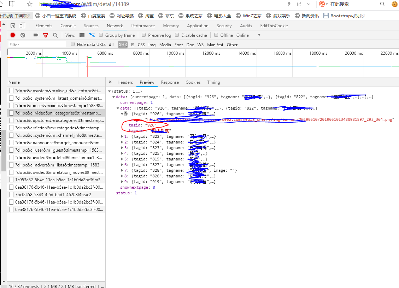
Task: Open address bar history dropdown chevron
Action: click(309, 4)
